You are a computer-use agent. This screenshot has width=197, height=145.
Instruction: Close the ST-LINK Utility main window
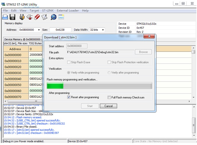pyautogui.click(x=192, y=4)
